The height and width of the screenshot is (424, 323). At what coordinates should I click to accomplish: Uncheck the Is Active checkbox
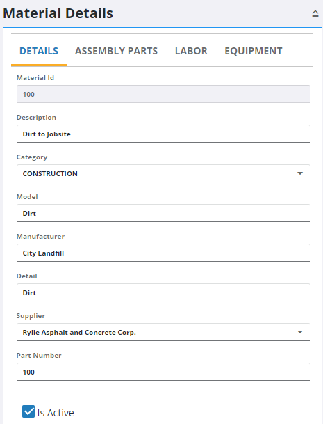coord(28,411)
